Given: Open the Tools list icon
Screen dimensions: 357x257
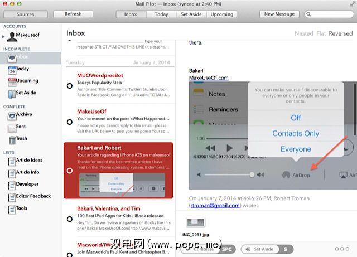Looking at the screenshot, I should point(12,210).
